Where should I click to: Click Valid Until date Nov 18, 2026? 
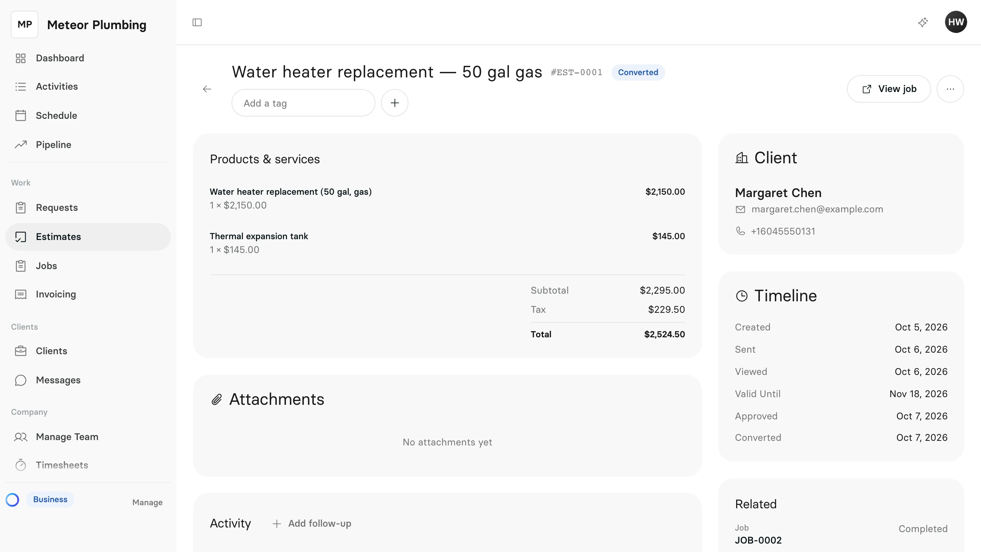[919, 394]
